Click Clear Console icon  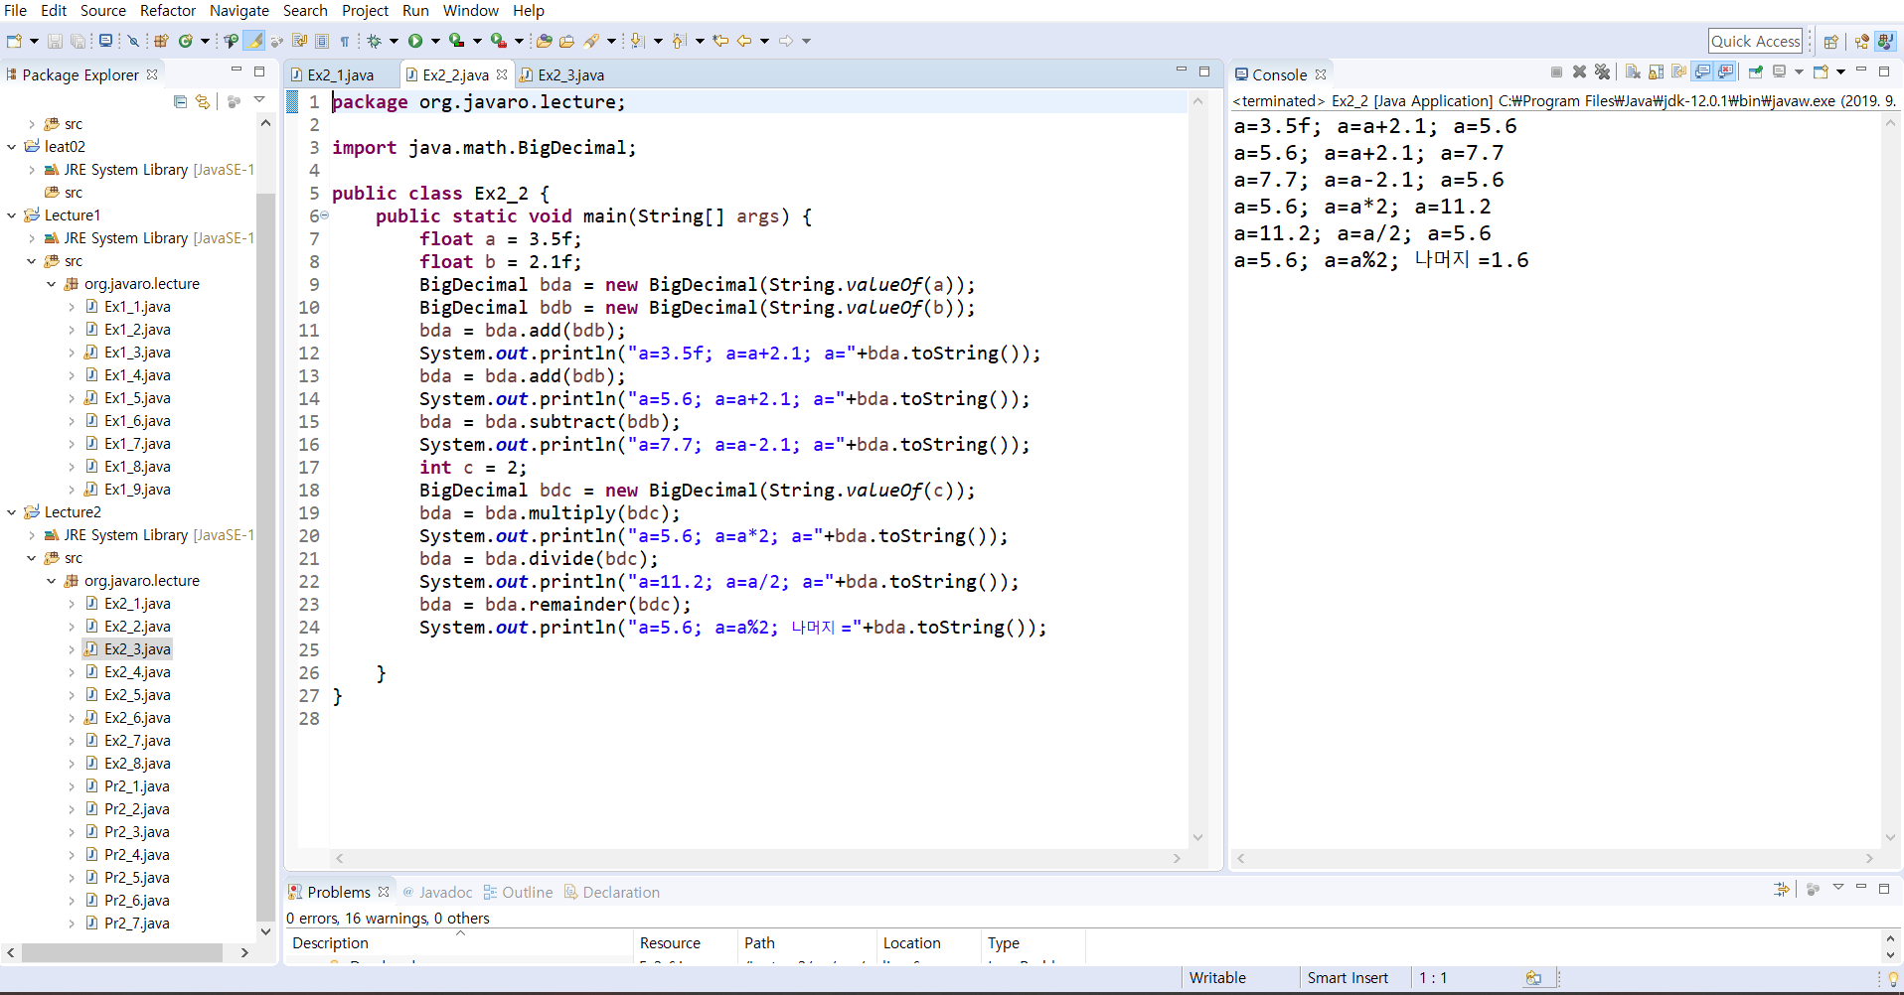click(1633, 71)
